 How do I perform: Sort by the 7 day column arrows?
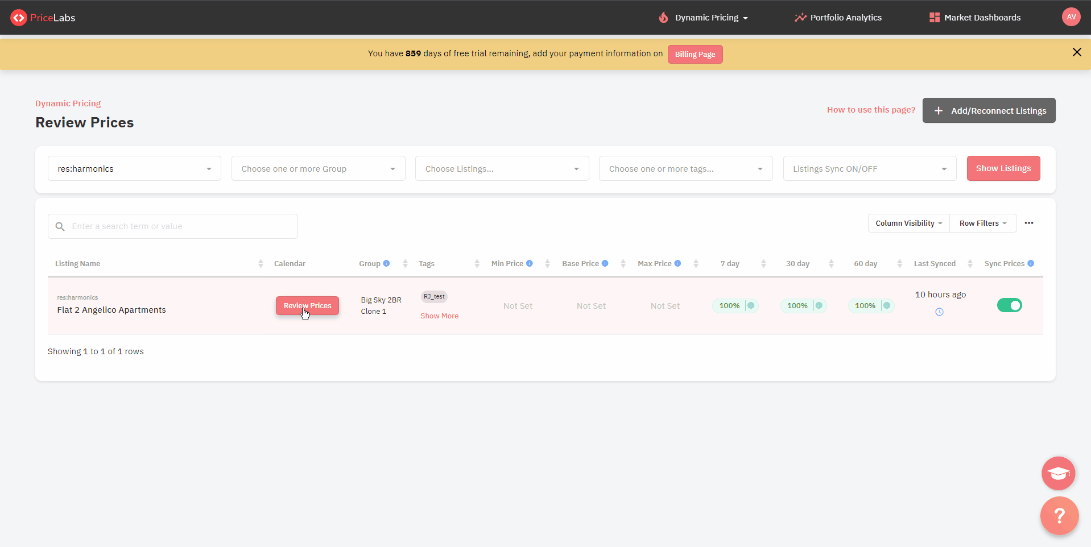tap(763, 264)
